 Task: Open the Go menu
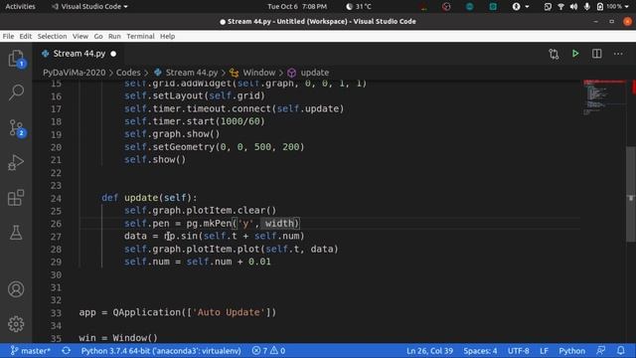pyautogui.click(x=98, y=36)
